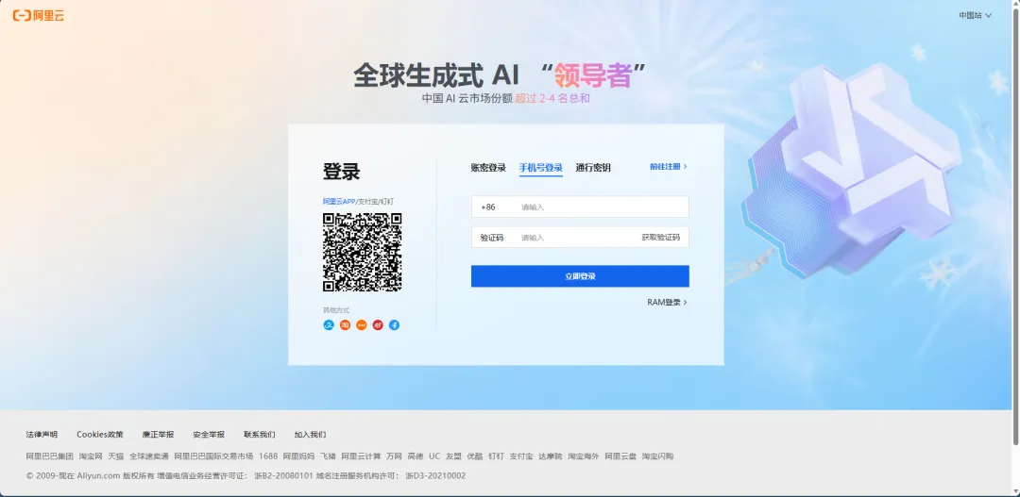Visit the 阿里妈妈 footer link
The width and height of the screenshot is (1020, 497).
point(298,456)
